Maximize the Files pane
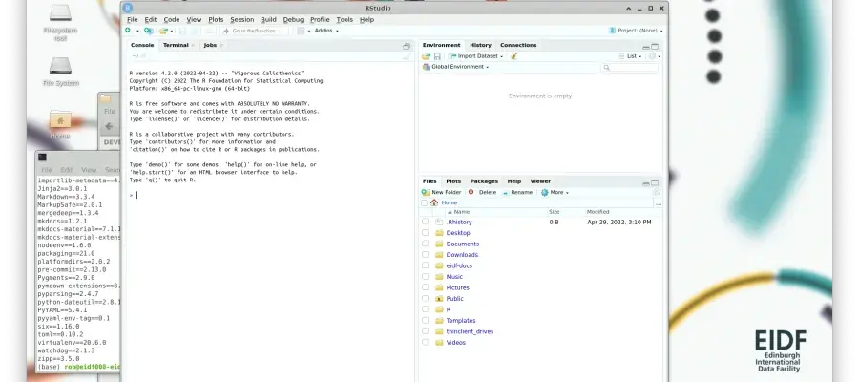The height and width of the screenshot is (382, 859). point(655,182)
